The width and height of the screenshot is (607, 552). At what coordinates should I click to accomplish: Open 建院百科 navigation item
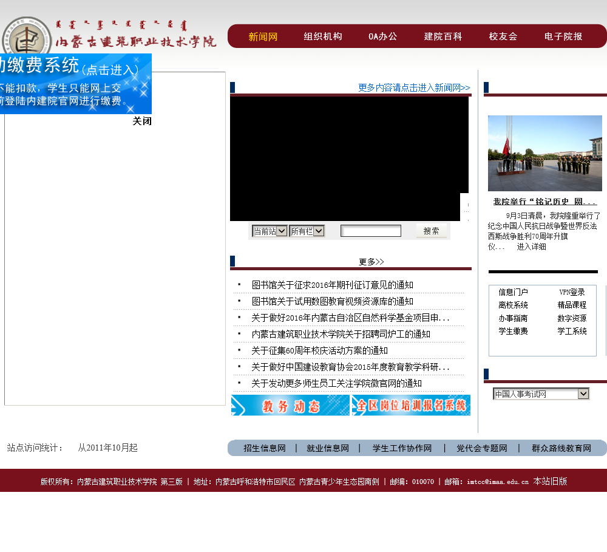pos(443,36)
